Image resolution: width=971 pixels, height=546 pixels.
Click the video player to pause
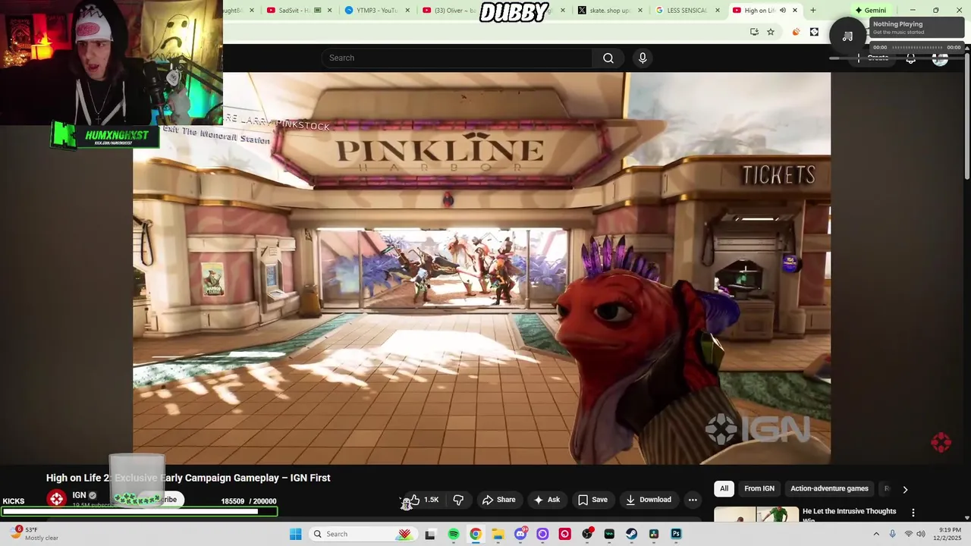click(x=482, y=268)
